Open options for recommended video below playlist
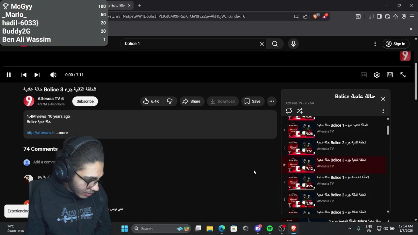Image resolution: width=418 pixels, height=235 pixels. 388,221
